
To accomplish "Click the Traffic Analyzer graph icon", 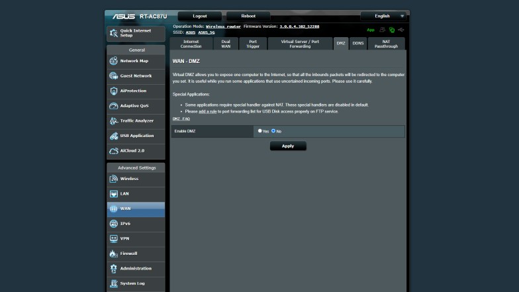I will [114, 121].
